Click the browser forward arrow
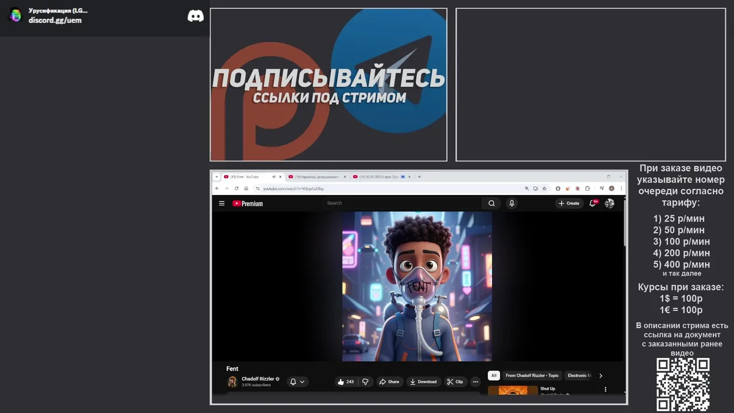Screen dimensions: 734x413 coord(227,188)
